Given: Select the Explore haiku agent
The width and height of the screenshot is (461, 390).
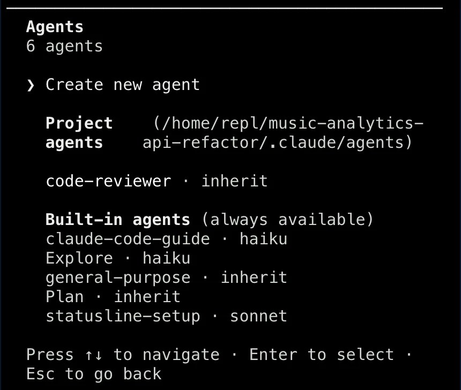Looking at the screenshot, I should [118, 258].
